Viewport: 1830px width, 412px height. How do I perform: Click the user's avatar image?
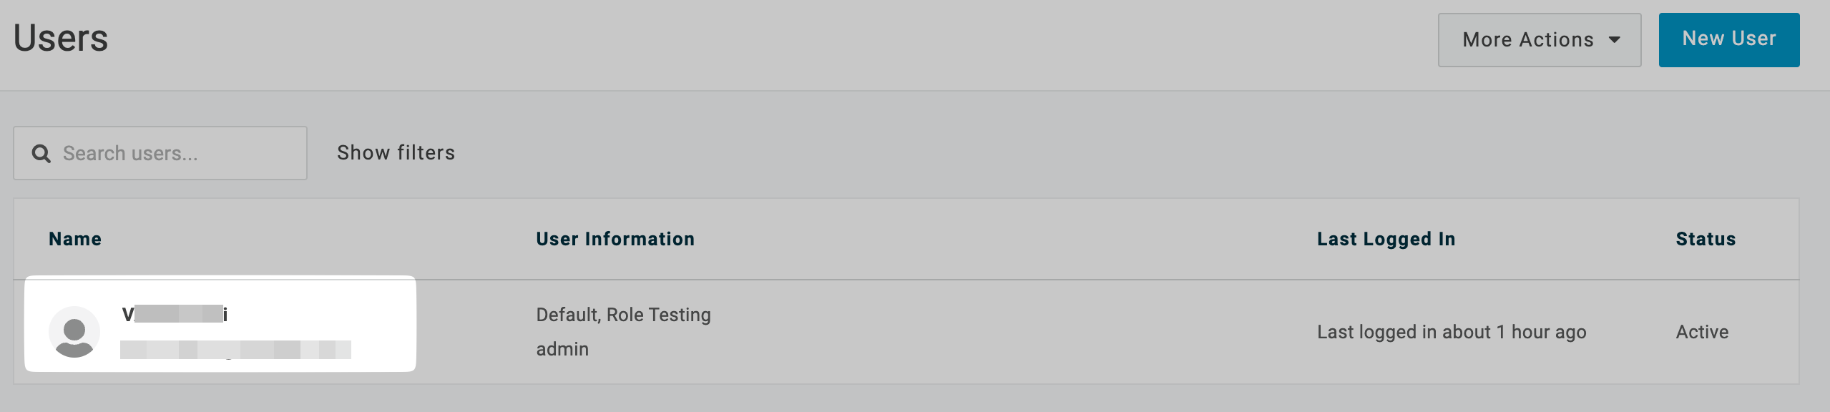74,331
